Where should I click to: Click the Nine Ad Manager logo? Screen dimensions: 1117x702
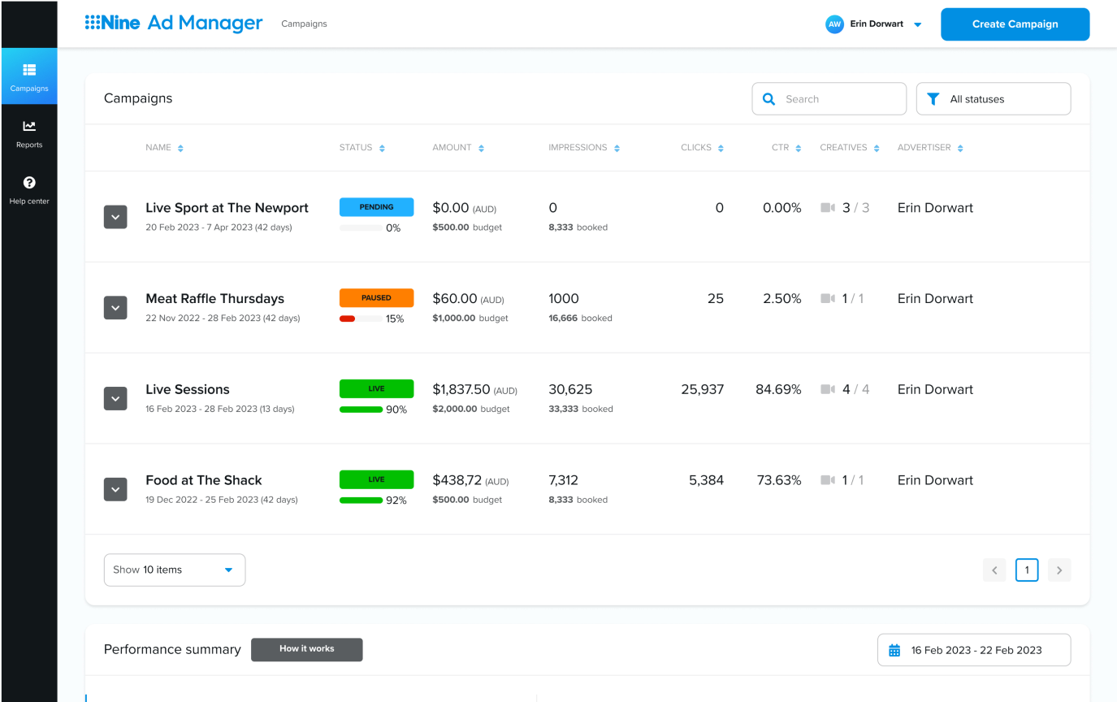coord(173,23)
